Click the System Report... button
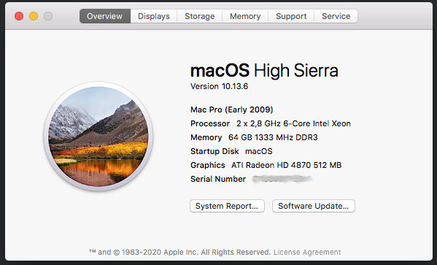437x265 pixels. pyautogui.click(x=227, y=206)
